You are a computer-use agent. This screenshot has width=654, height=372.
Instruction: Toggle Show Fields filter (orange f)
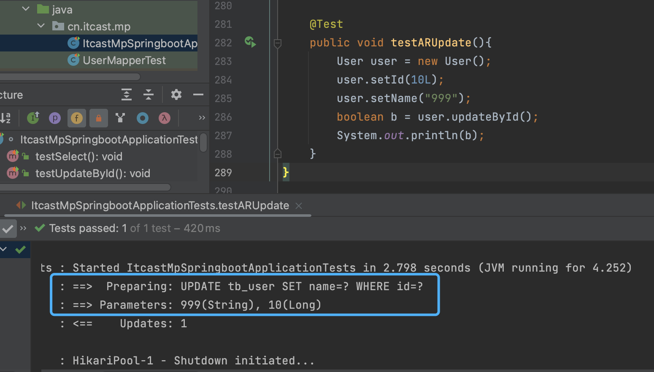tap(76, 118)
